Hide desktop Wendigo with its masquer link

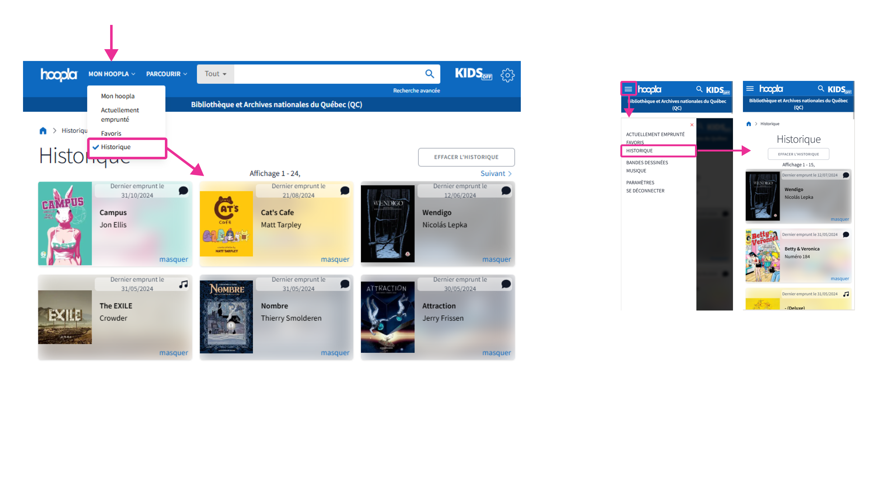[x=496, y=259]
